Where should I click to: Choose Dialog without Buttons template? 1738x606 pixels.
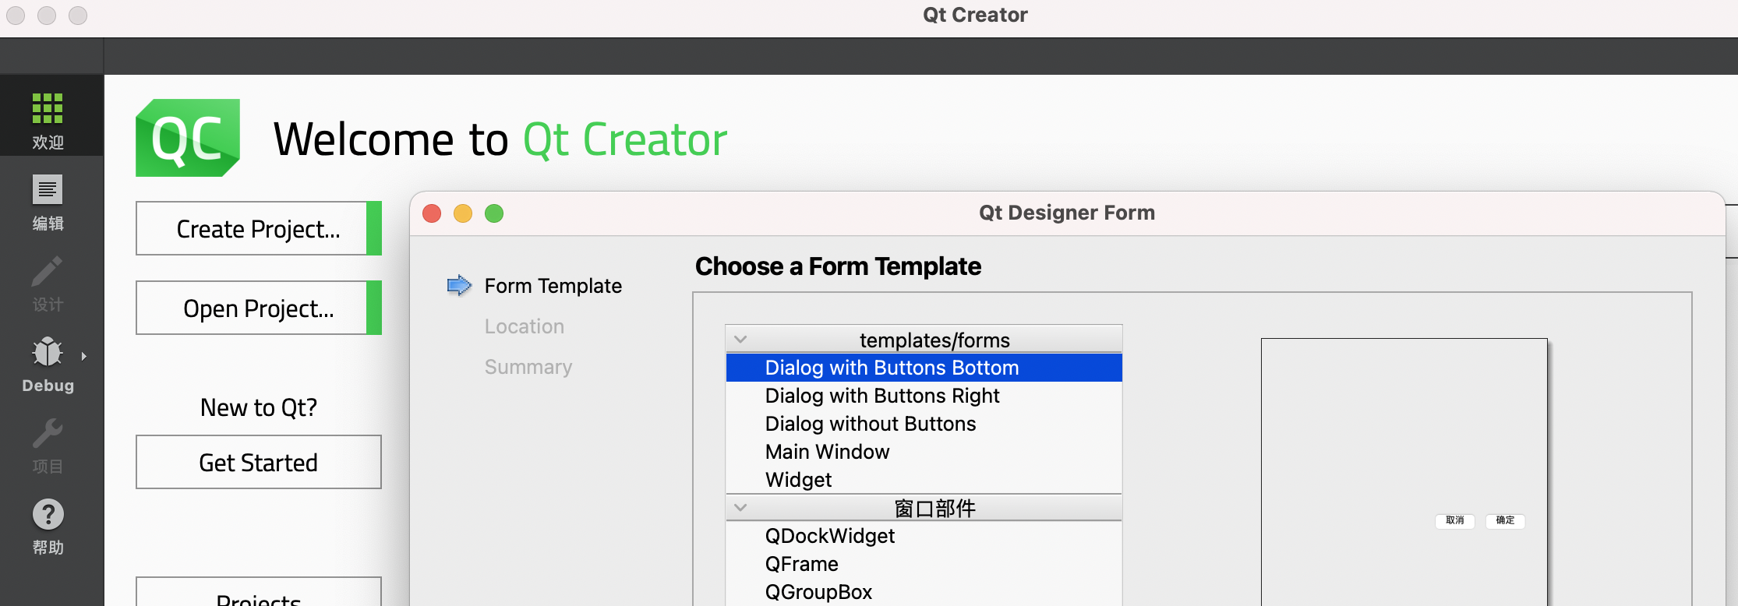924,424
